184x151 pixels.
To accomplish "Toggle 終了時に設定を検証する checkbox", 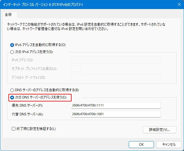I will (x=13, y=129).
